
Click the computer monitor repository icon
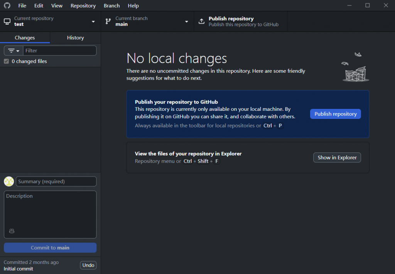coord(7,22)
